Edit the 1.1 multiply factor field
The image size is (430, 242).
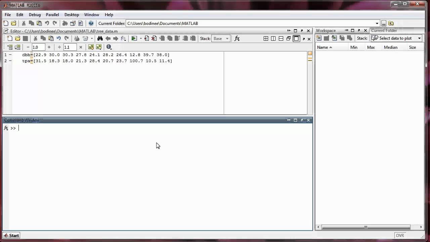point(70,47)
